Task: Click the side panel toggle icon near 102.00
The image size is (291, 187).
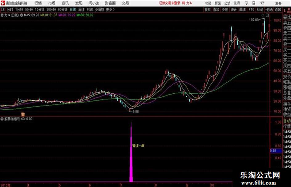Action: (x=267, y=15)
